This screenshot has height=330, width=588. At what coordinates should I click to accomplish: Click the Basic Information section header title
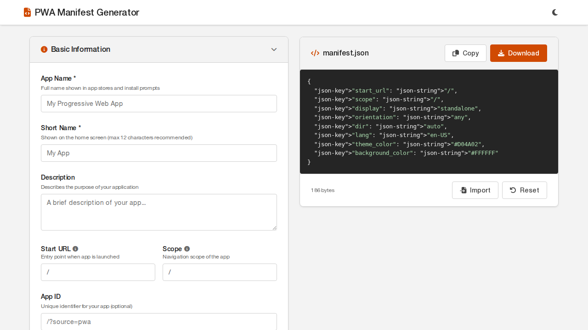point(80,49)
